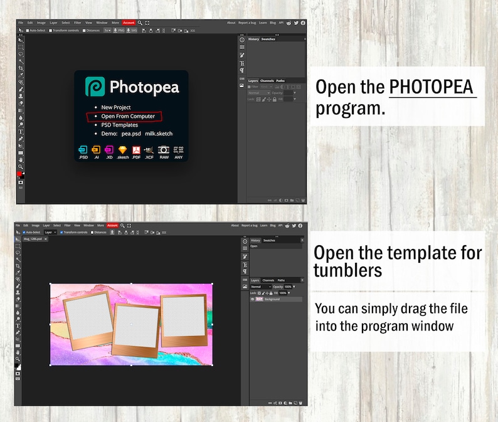Select the Zoom tool in upper screenshot

pyautogui.click(x=21, y=167)
